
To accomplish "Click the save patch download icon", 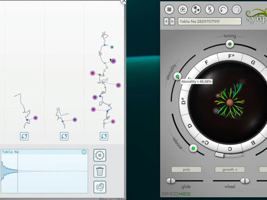I will (x=183, y=9).
